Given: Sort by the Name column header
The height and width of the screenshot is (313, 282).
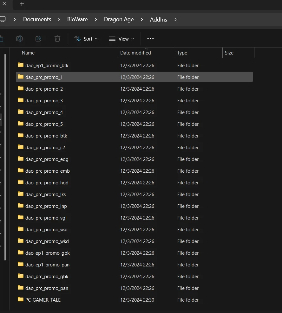Looking at the screenshot, I should [28, 53].
